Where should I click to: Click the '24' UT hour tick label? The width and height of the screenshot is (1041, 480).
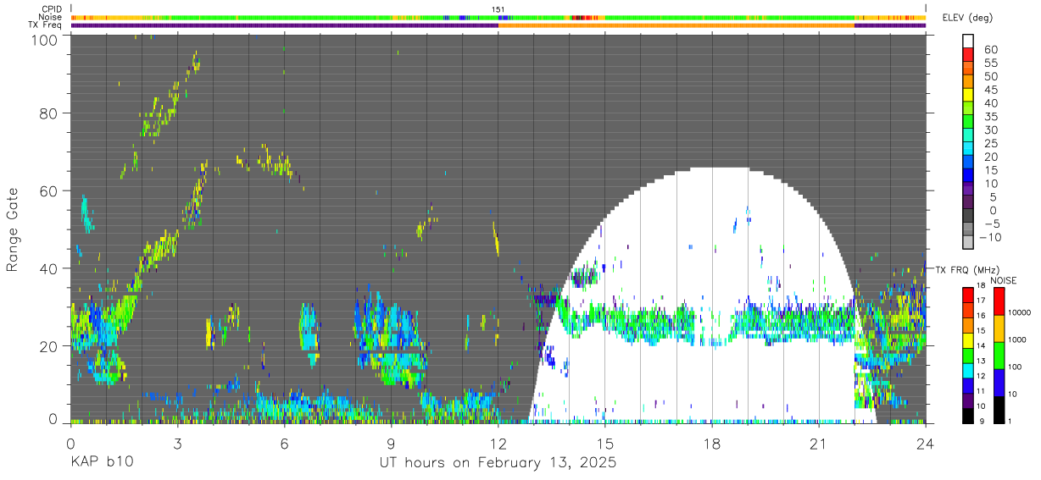[x=926, y=443]
